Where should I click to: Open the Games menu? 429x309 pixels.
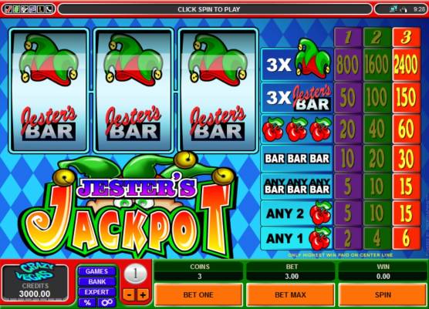(x=97, y=271)
